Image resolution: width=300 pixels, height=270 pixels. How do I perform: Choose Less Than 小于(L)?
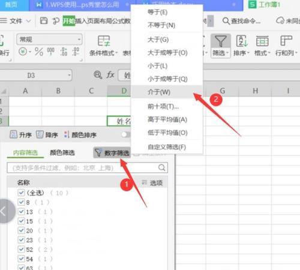point(167,65)
